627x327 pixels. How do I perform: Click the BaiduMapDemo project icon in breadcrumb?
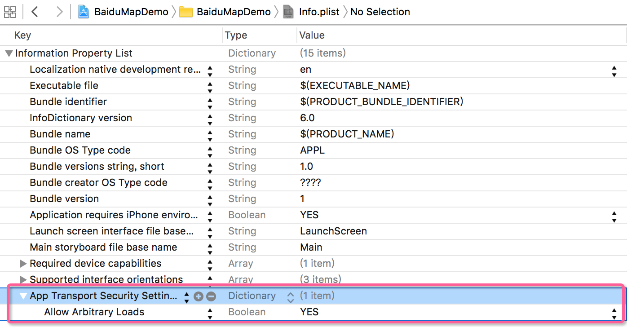pyautogui.click(x=84, y=12)
